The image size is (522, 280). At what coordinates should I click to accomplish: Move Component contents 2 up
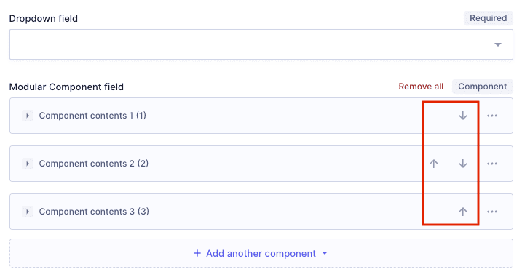coord(433,164)
